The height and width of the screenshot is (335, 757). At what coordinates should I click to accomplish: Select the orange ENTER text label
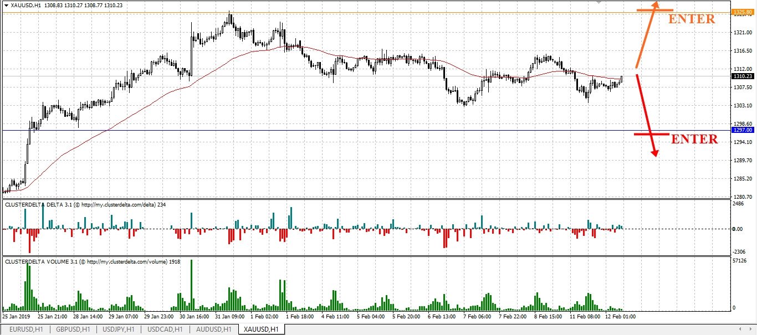pyautogui.click(x=692, y=19)
